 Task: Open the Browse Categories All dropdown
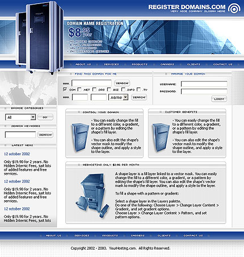pos(20,117)
